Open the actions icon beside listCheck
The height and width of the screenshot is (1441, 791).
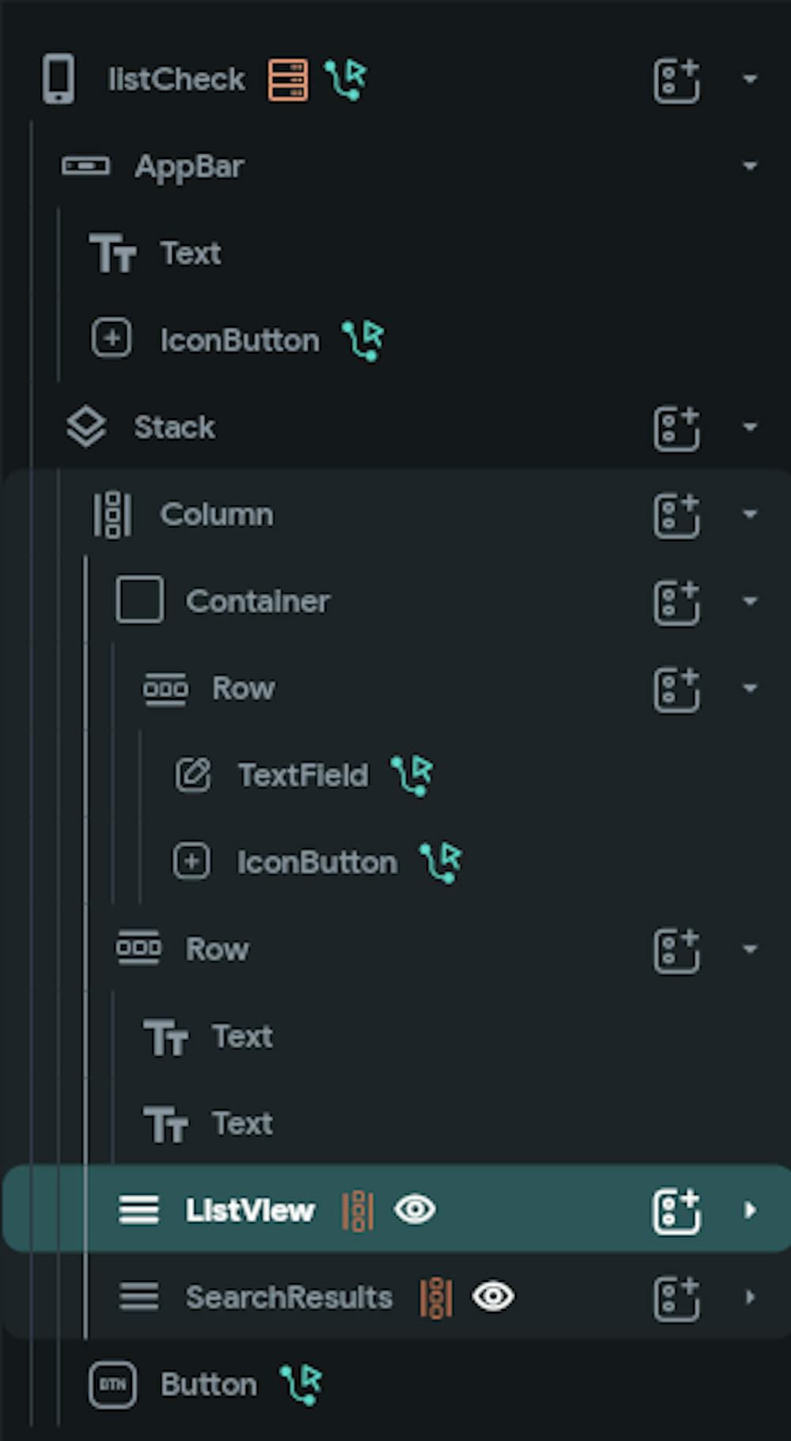pyautogui.click(x=346, y=79)
